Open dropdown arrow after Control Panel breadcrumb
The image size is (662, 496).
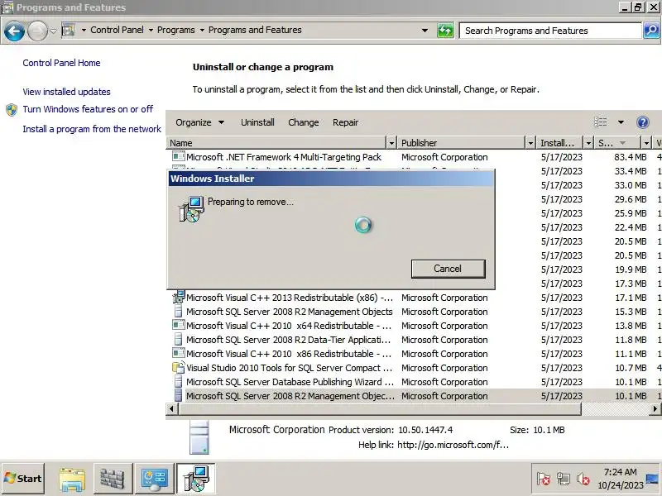coord(151,30)
